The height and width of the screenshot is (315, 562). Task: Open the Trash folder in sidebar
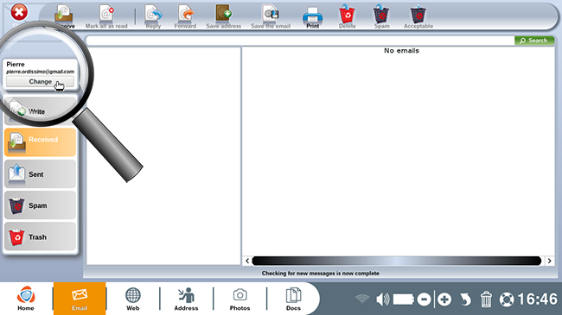(40, 236)
